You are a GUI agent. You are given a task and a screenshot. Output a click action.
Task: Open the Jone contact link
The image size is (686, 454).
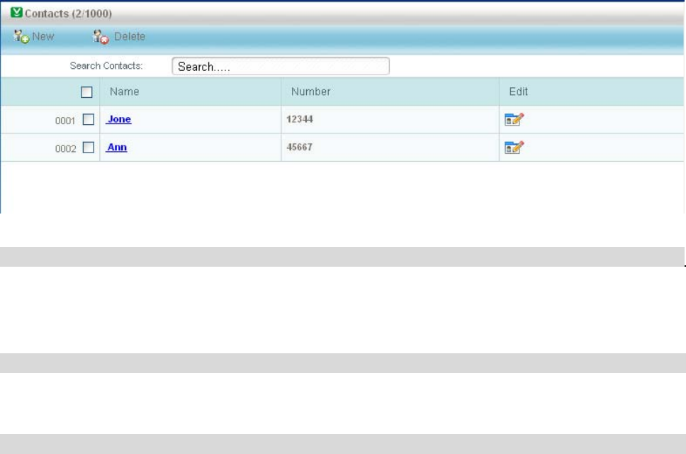click(x=118, y=119)
